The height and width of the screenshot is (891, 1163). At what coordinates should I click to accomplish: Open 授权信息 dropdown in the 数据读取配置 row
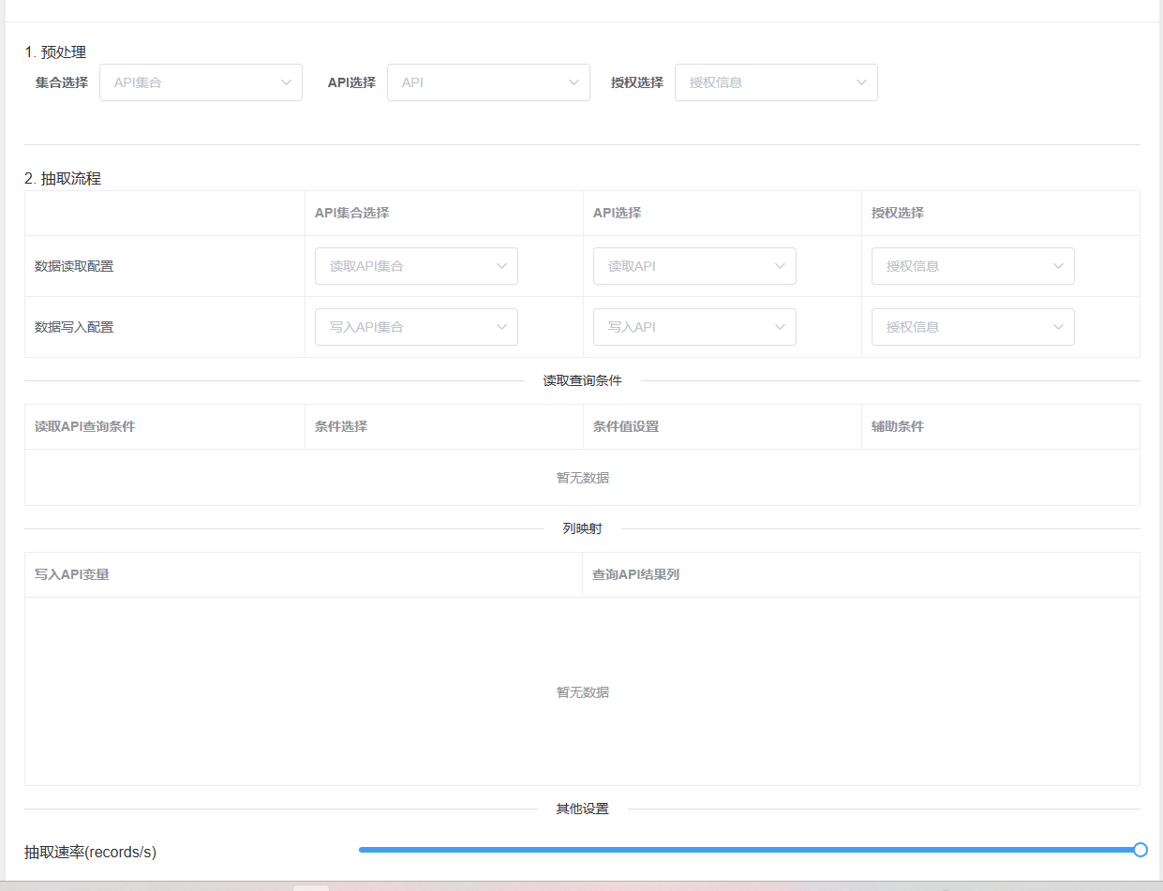(x=972, y=266)
